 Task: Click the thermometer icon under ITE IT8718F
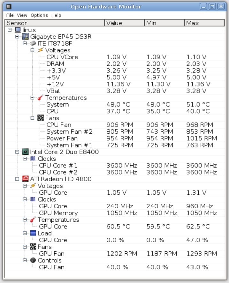pyautogui.click(x=41, y=98)
